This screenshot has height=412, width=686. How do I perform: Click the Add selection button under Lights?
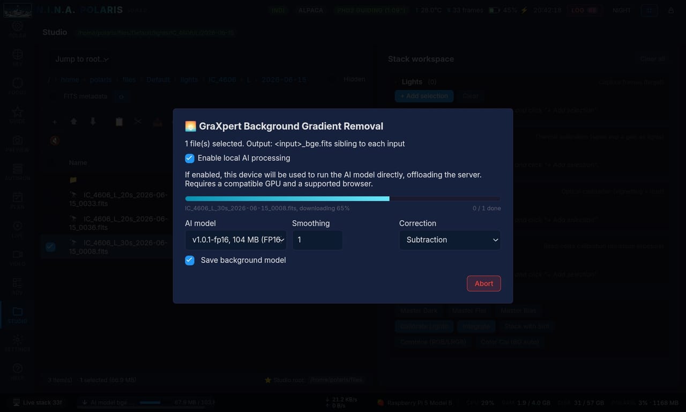coord(424,96)
